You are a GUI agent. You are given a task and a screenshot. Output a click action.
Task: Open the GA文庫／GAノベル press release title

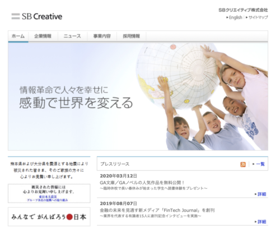[142, 183]
